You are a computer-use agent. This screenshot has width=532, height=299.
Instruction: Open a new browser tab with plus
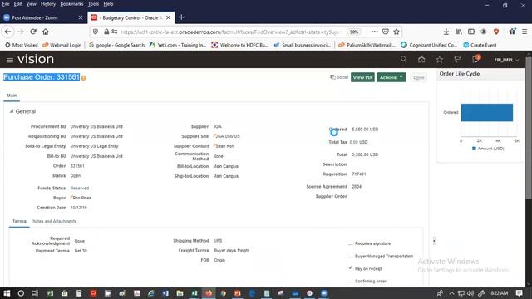pyautogui.click(x=181, y=17)
